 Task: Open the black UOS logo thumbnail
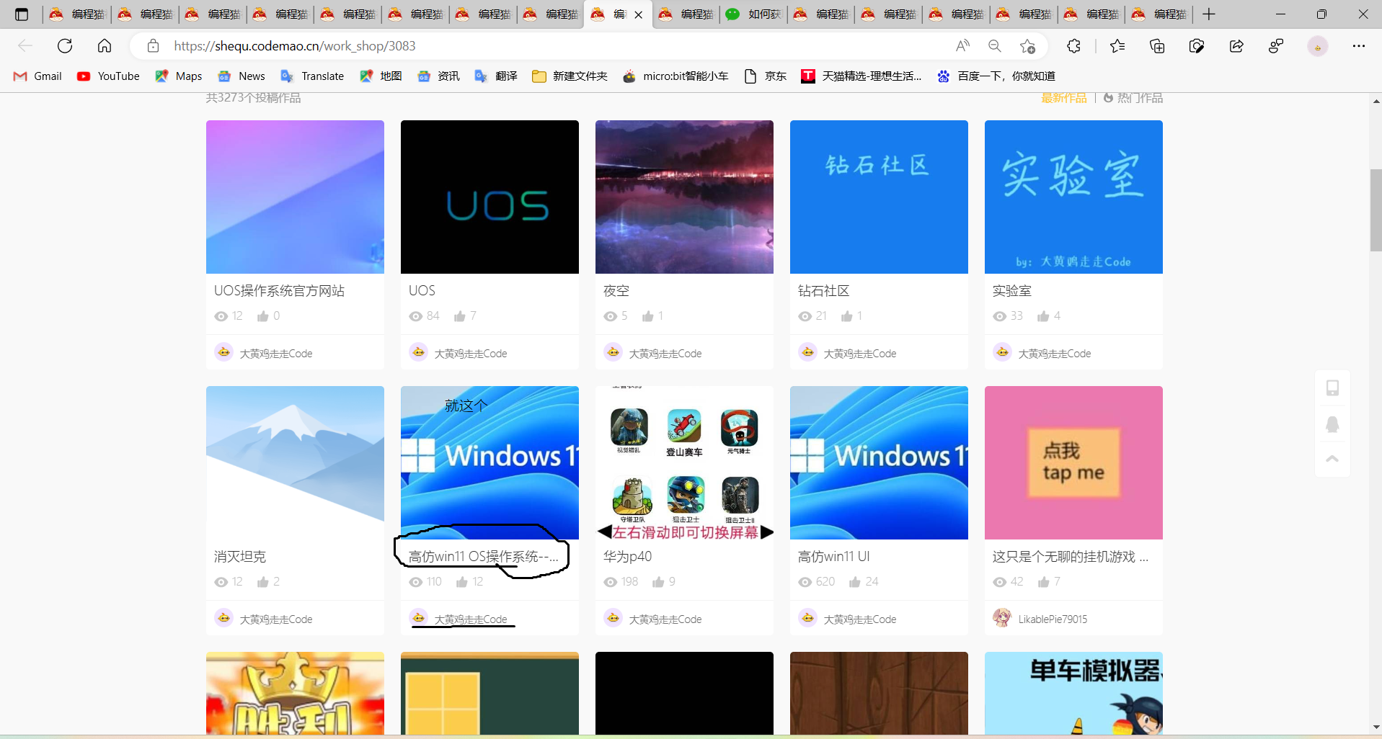pos(490,197)
